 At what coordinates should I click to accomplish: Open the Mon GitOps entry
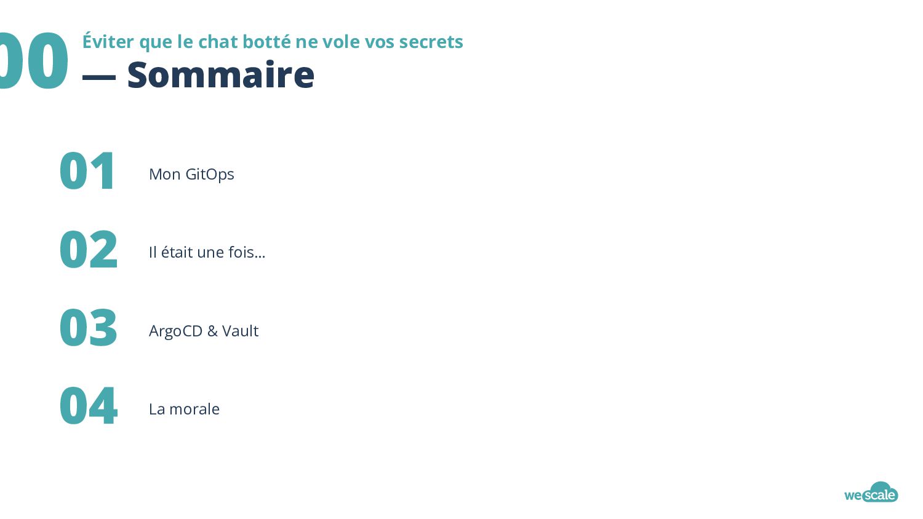pyautogui.click(x=191, y=175)
